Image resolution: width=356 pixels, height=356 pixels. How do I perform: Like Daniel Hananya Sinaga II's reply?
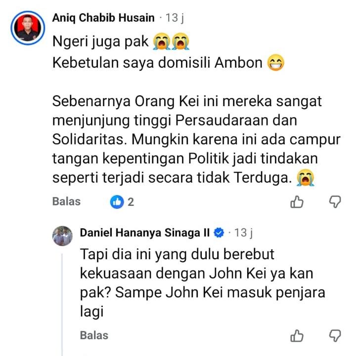click(x=297, y=336)
